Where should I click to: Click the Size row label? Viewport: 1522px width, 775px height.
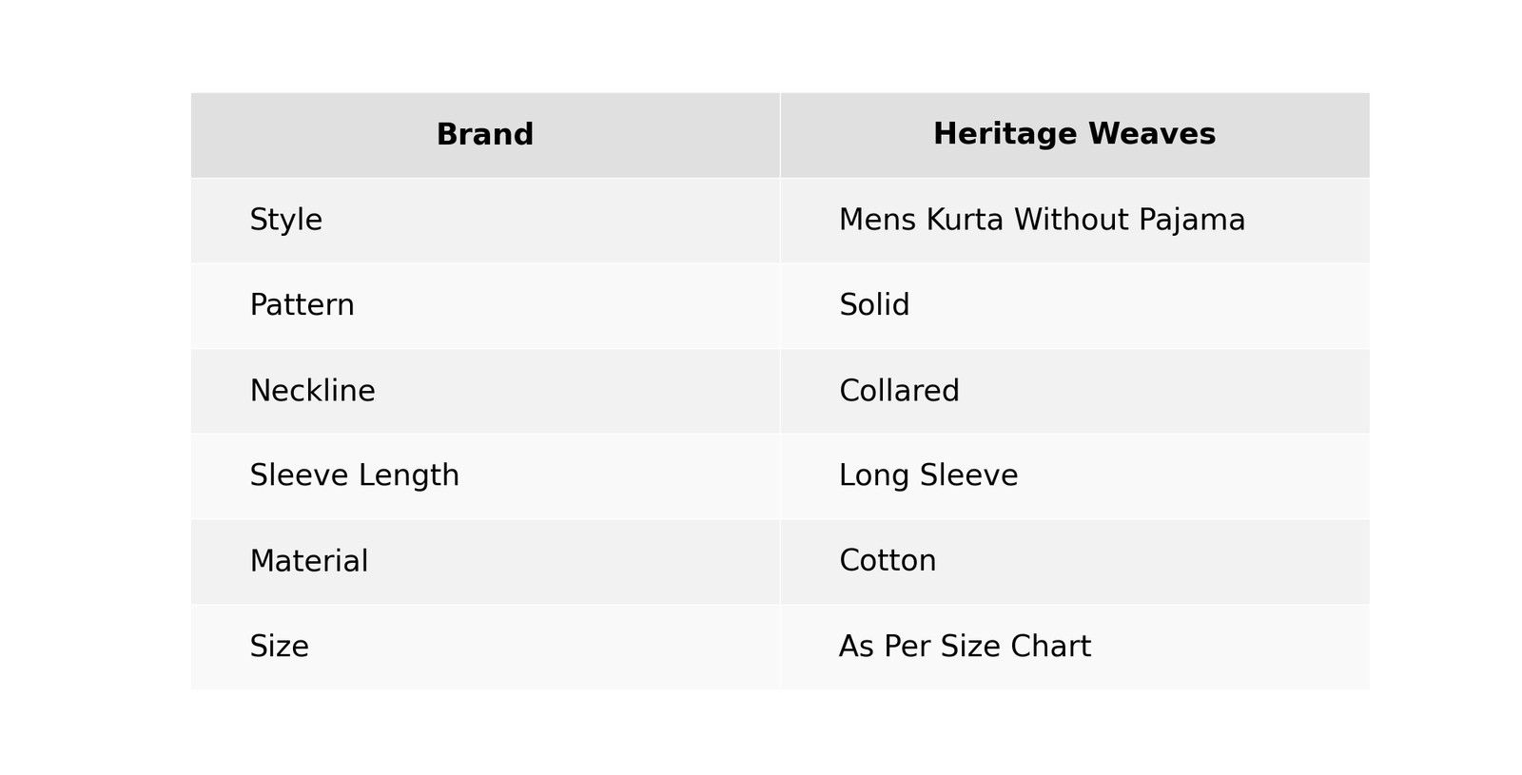point(279,647)
